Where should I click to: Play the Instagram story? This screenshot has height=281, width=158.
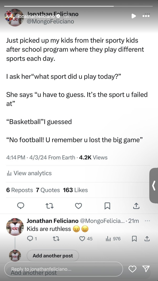(x=134, y=16)
